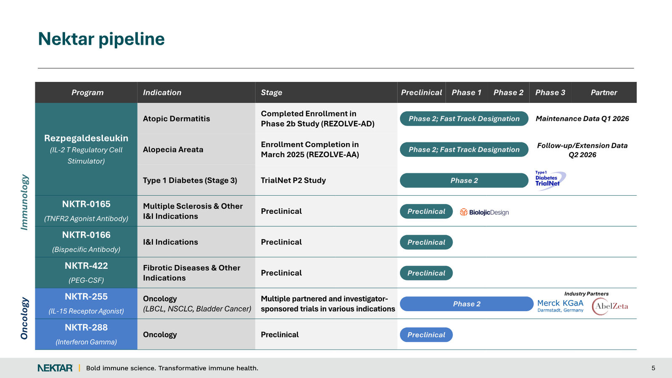Click the NKTR-255 blue Phase 2 bar
The height and width of the screenshot is (378, 672).
[x=467, y=304]
